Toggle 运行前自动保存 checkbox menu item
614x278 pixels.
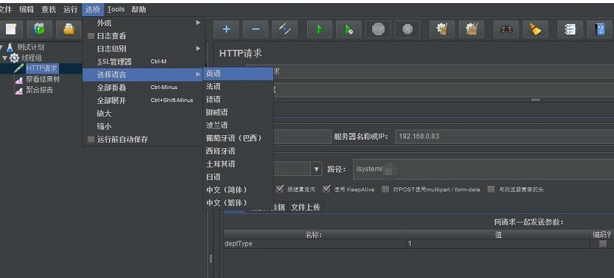click(x=91, y=140)
